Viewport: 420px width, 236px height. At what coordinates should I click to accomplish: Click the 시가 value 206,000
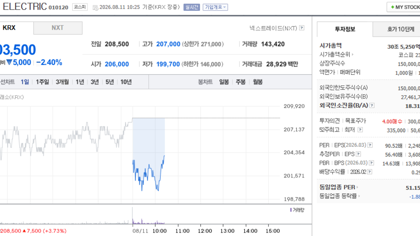(117, 64)
